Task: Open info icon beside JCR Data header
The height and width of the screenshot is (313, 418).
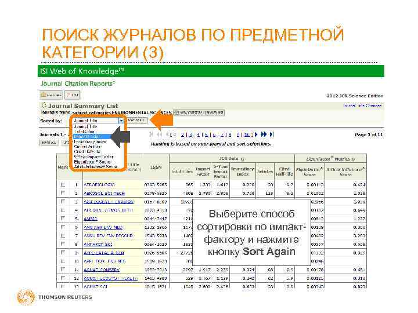Action: pos(242,159)
